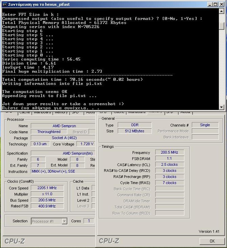Viewport: 227px width, 248px height.
Task: Maximize the hexus_pifast console window
Action: [215, 4]
